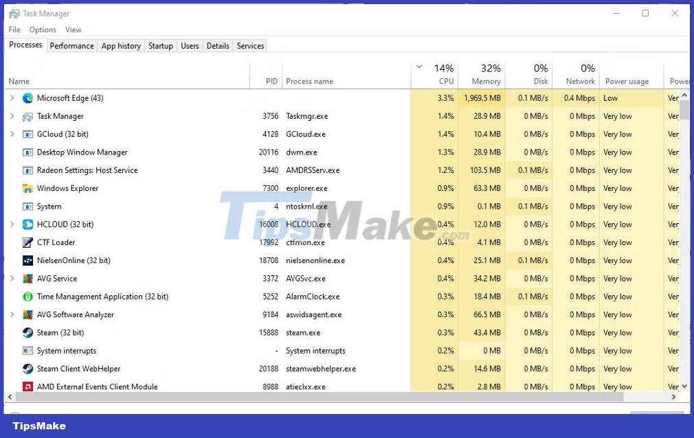
Task: Click the horizontal scrollbar right arrow
Action: (674, 396)
